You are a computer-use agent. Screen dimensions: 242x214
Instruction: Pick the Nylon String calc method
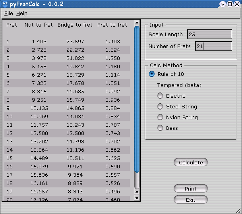[160, 117]
